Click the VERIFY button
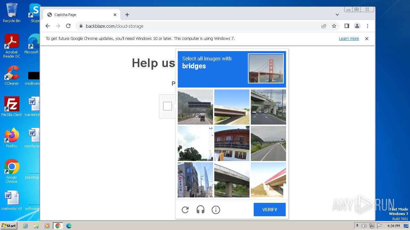Viewport: 410px width, 230px height. (x=269, y=210)
